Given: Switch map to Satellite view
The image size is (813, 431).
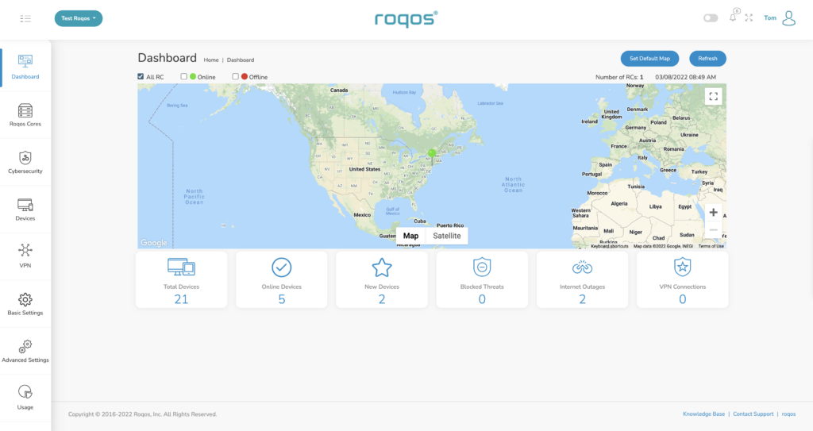Looking at the screenshot, I should click(447, 236).
